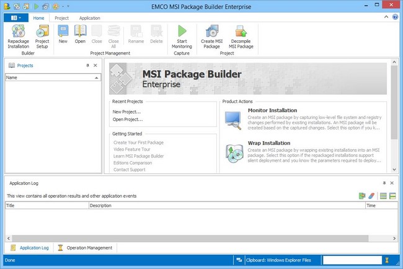Click quick-access green play icon
403x269 pixels.
click(37, 6)
